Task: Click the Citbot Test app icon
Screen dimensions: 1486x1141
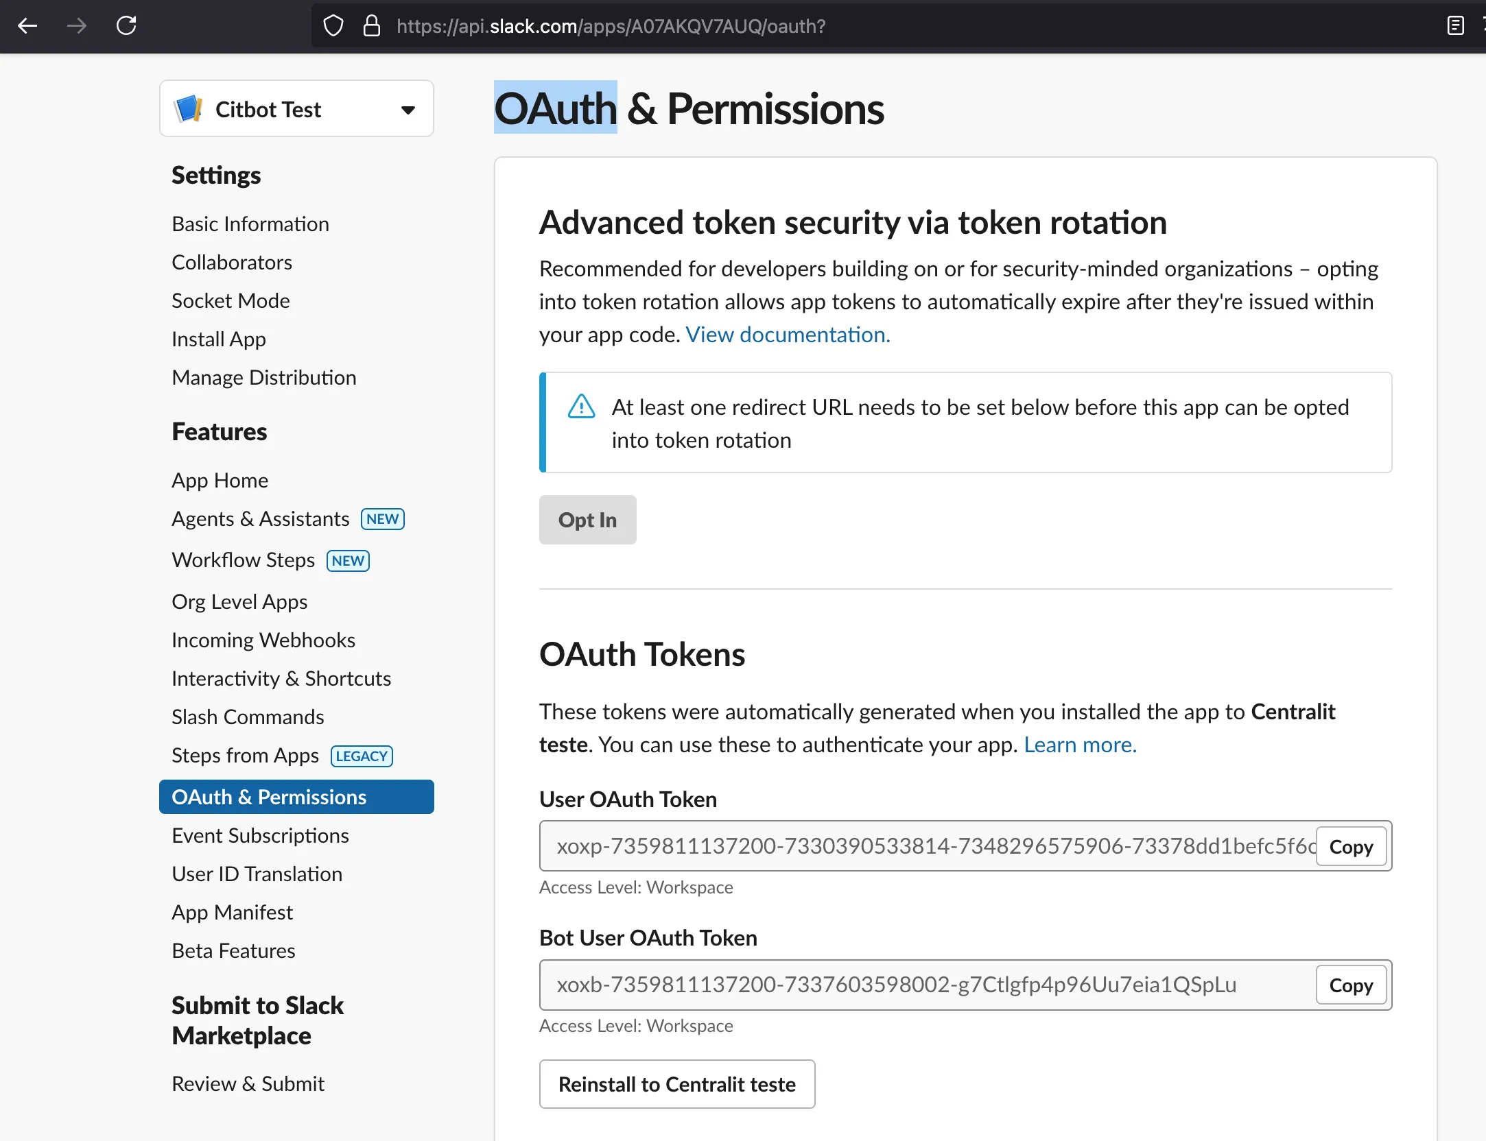Action: point(188,109)
